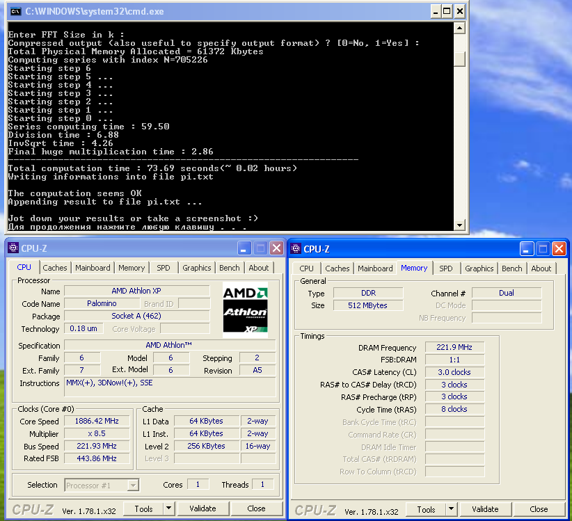Expand the Processor #1 selection dropdown
This screenshot has width=572, height=521.
click(133, 486)
